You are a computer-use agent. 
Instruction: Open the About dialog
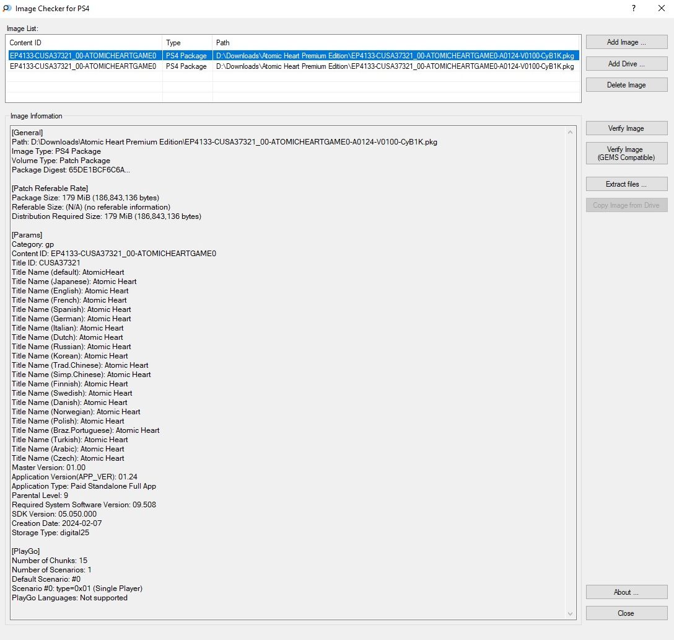(x=626, y=592)
